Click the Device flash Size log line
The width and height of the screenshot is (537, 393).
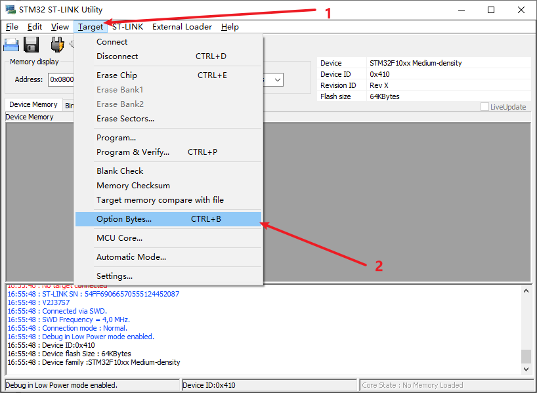pos(69,354)
